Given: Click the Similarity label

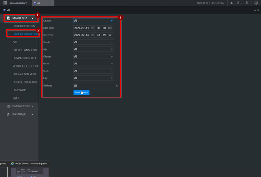Looking at the screenshot, I should pyautogui.click(x=48, y=85).
